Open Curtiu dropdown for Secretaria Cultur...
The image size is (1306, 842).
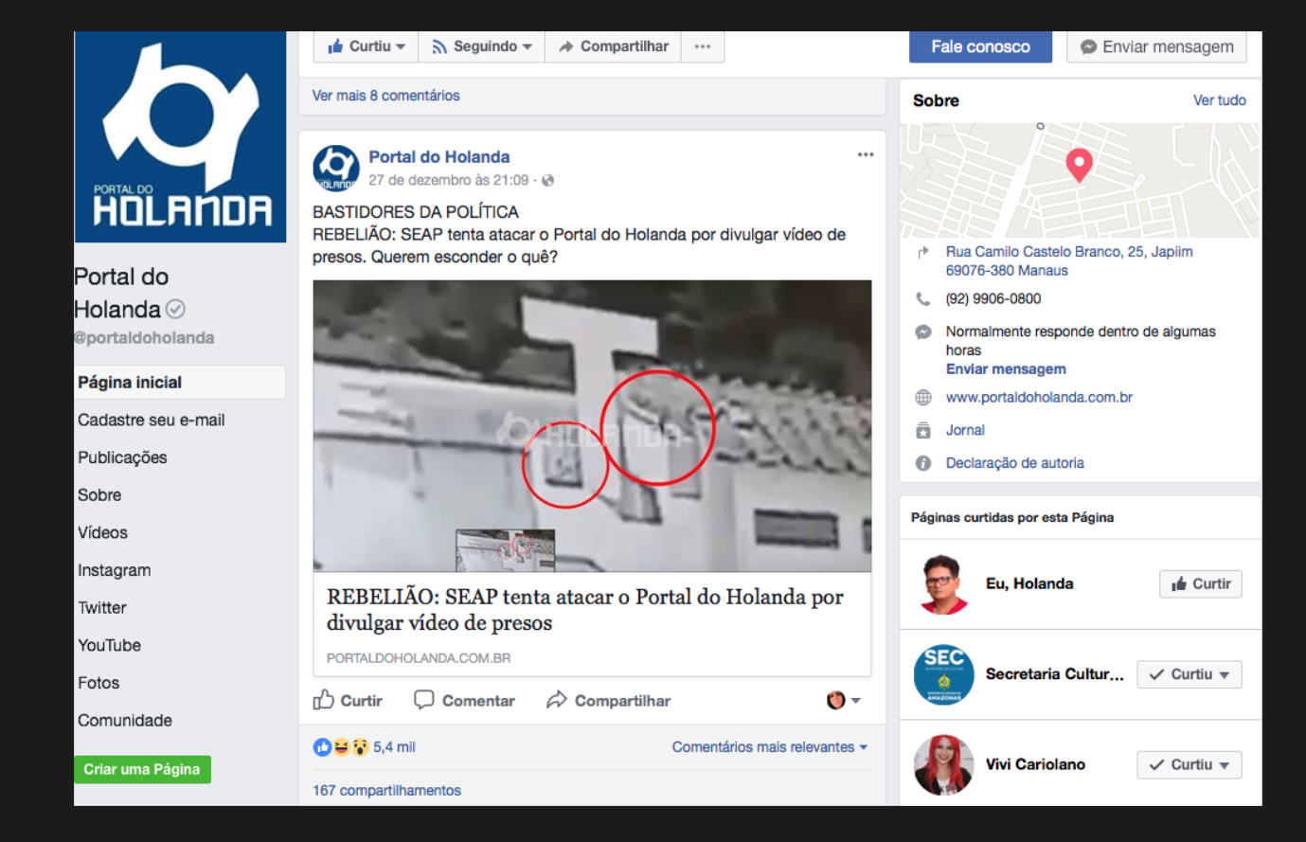coord(1190,674)
